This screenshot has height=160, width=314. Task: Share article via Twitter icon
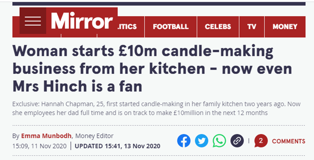[202, 141]
